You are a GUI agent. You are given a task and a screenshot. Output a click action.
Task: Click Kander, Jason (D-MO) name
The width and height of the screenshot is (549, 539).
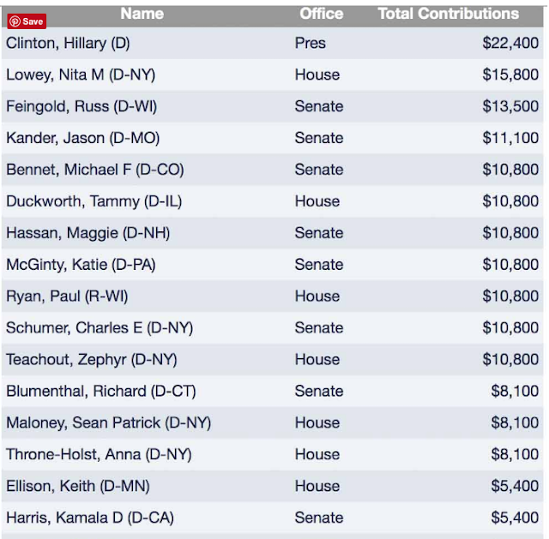[82, 138]
